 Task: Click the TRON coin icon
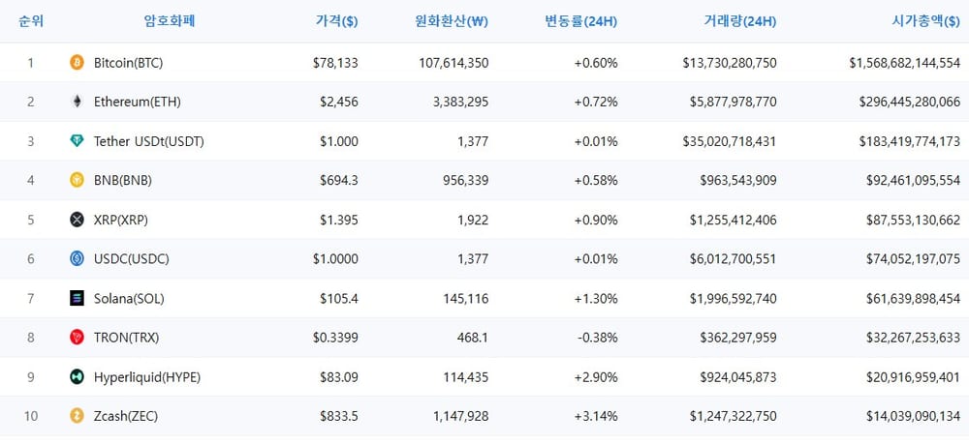[77, 338]
